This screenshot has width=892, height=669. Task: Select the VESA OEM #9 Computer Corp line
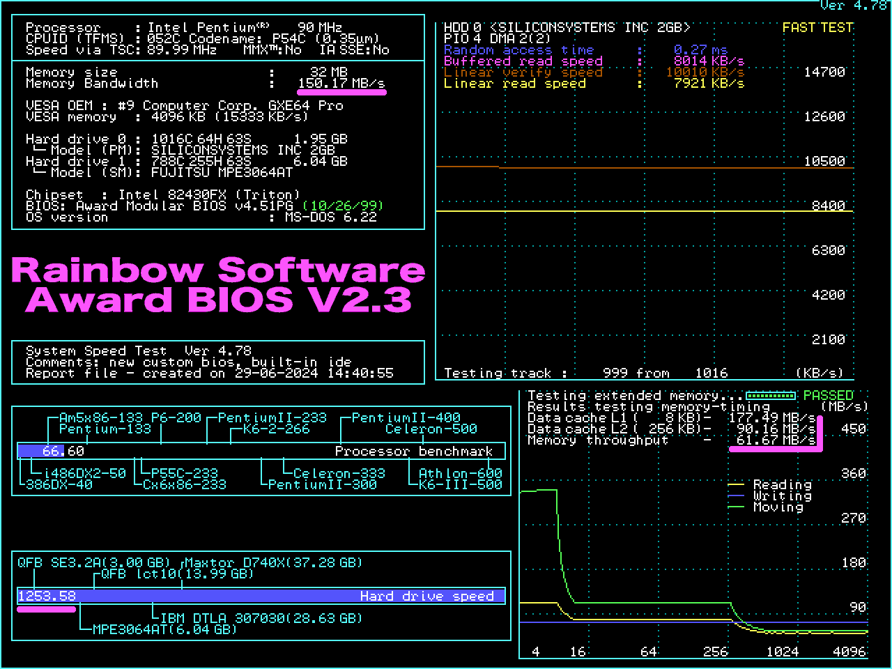(185, 105)
